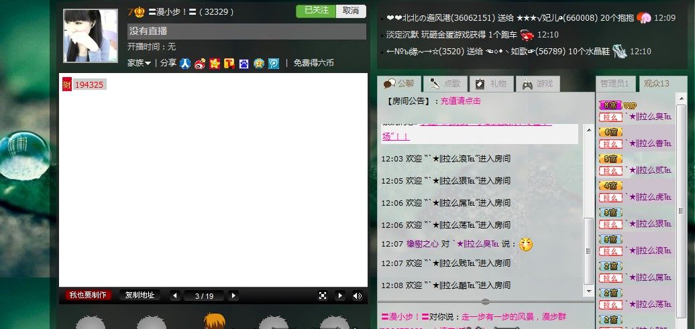Share via teal 'P' icon
Image resolution: width=695 pixels, height=329 pixels.
(274, 64)
